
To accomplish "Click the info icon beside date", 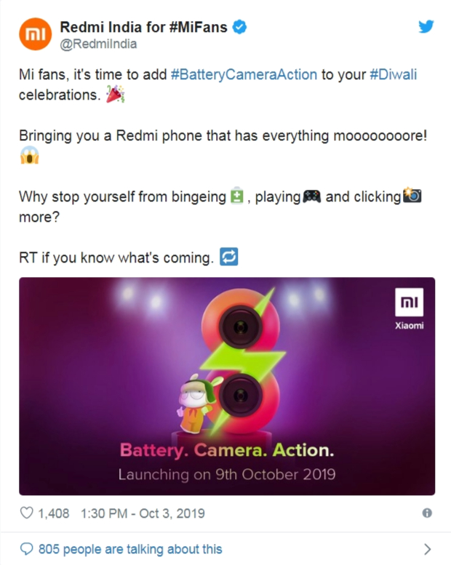I will 427,513.
